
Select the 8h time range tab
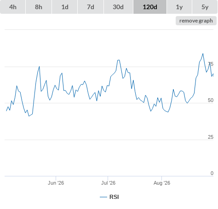39,7
